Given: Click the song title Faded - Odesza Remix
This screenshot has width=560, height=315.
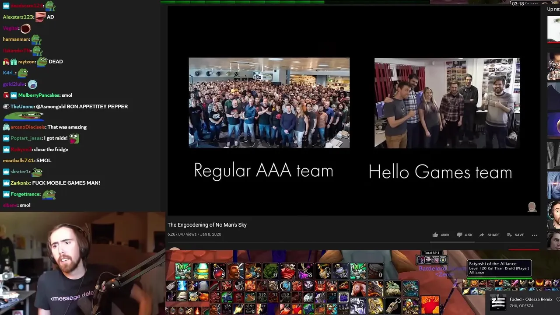Looking at the screenshot, I should click(531, 299).
